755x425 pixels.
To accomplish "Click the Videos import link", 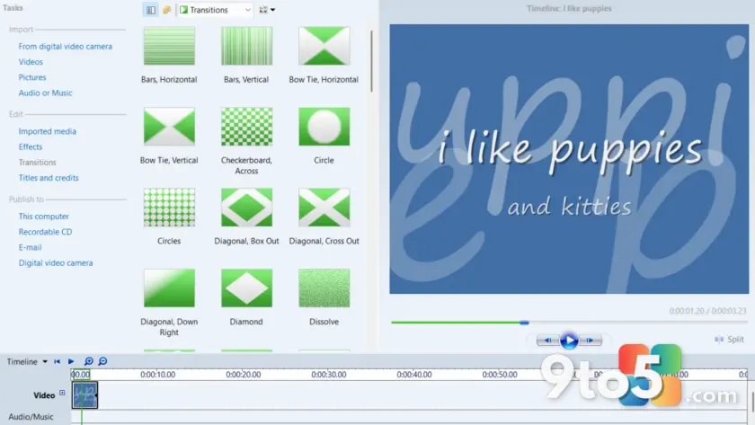I will coord(31,62).
